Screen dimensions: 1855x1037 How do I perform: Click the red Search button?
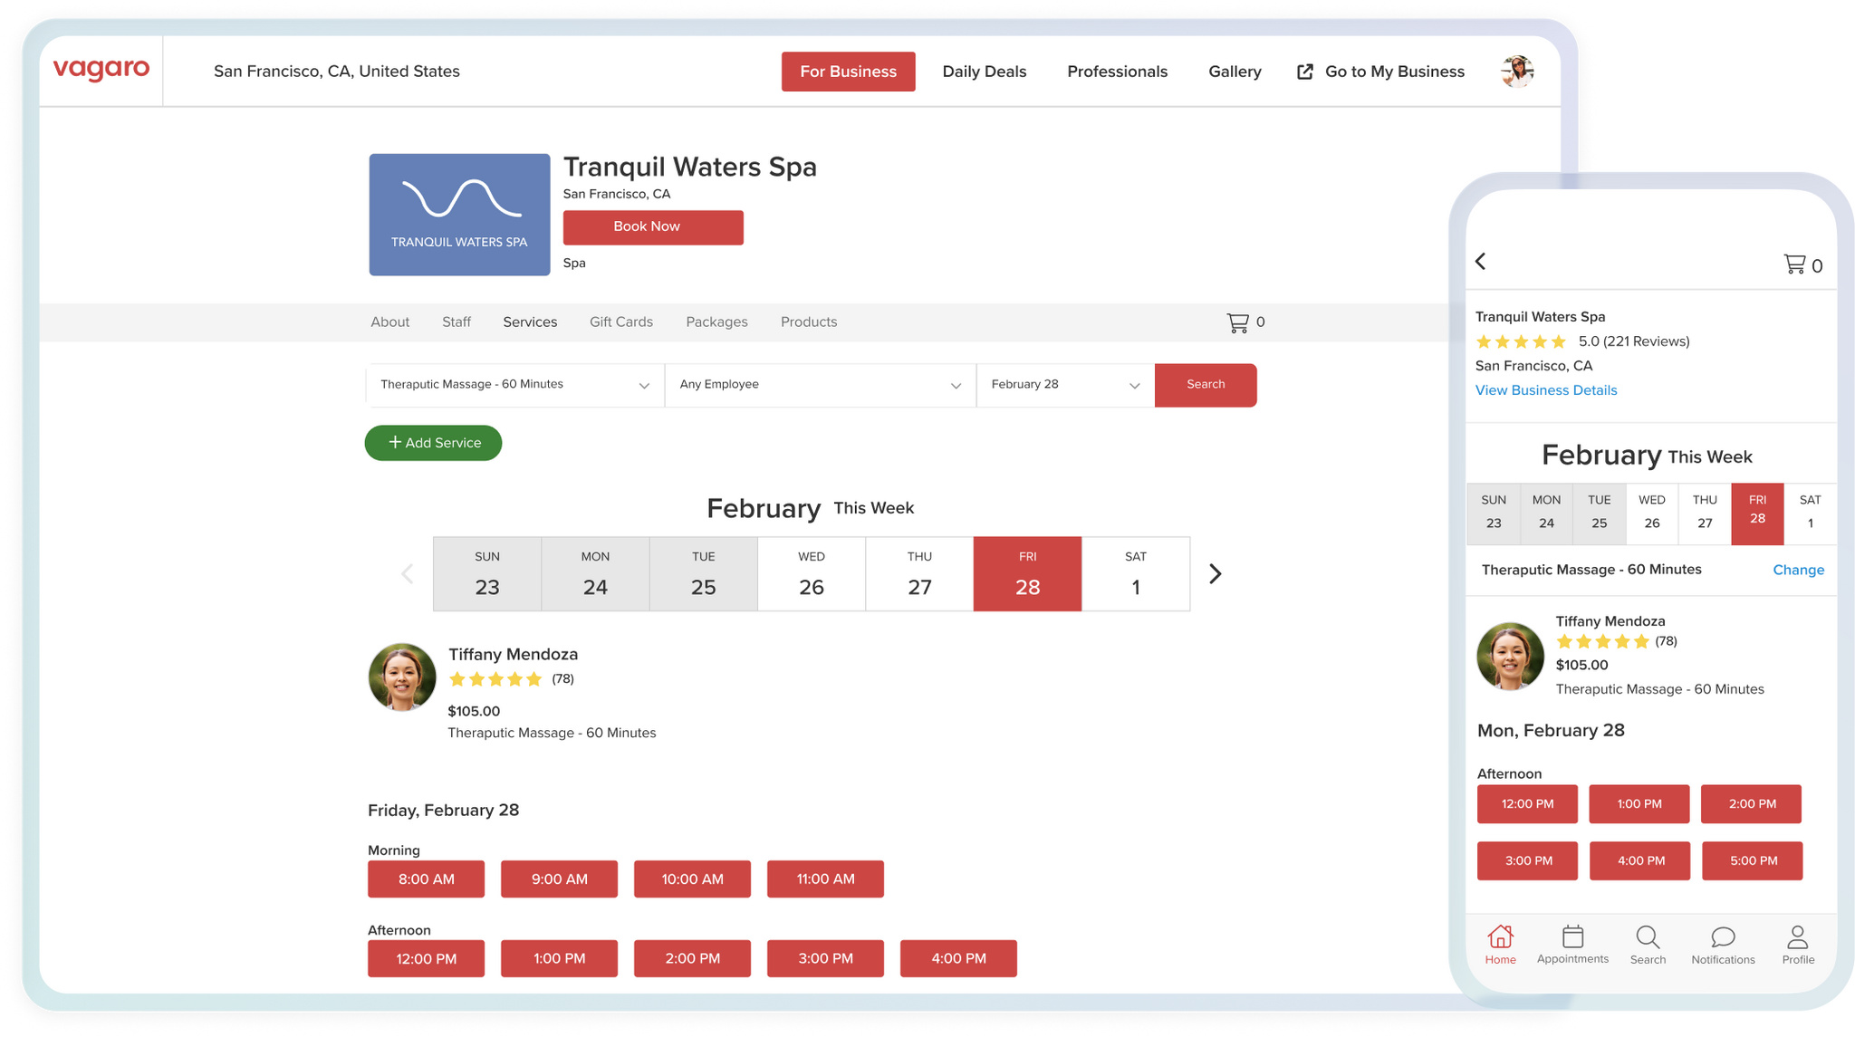coord(1206,385)
